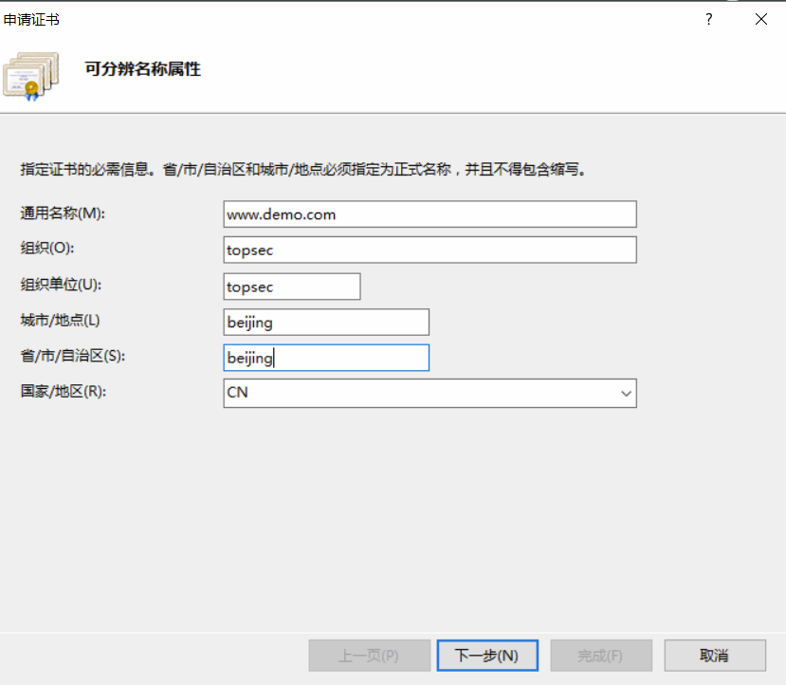Click the 取消 button
This screenshot has width=786, height=685.
click(x=715, y=656)
